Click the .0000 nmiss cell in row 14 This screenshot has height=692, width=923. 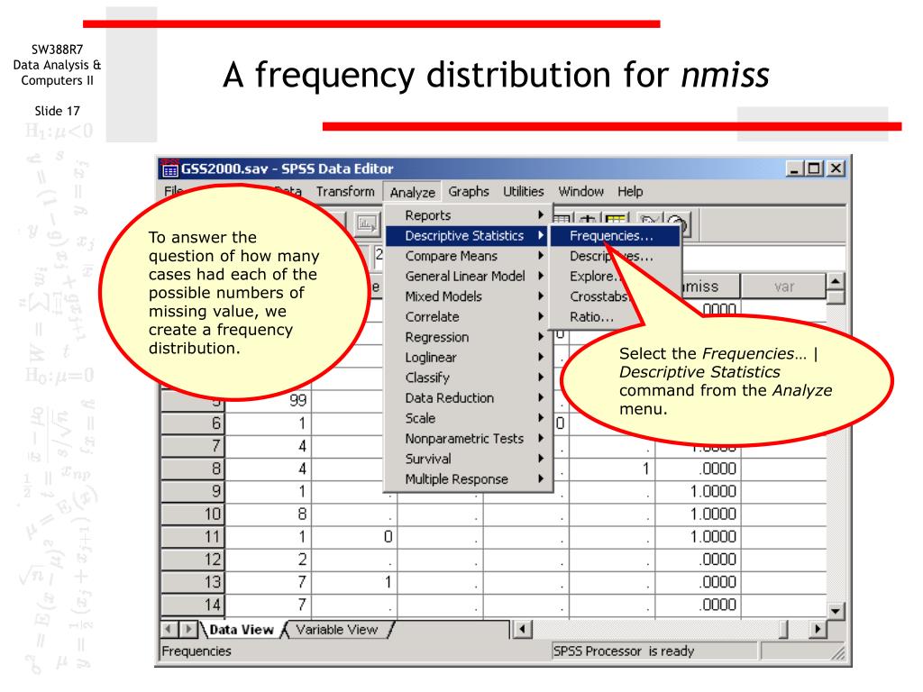click(698, 605)
